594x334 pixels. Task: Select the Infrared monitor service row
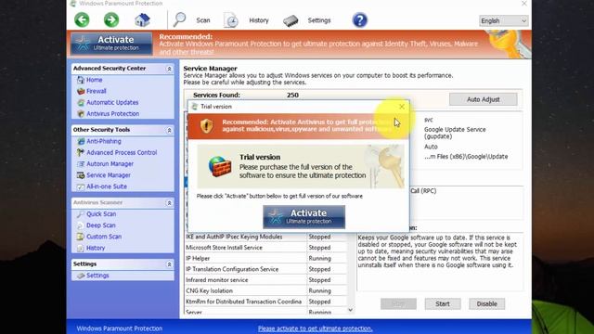265,280
